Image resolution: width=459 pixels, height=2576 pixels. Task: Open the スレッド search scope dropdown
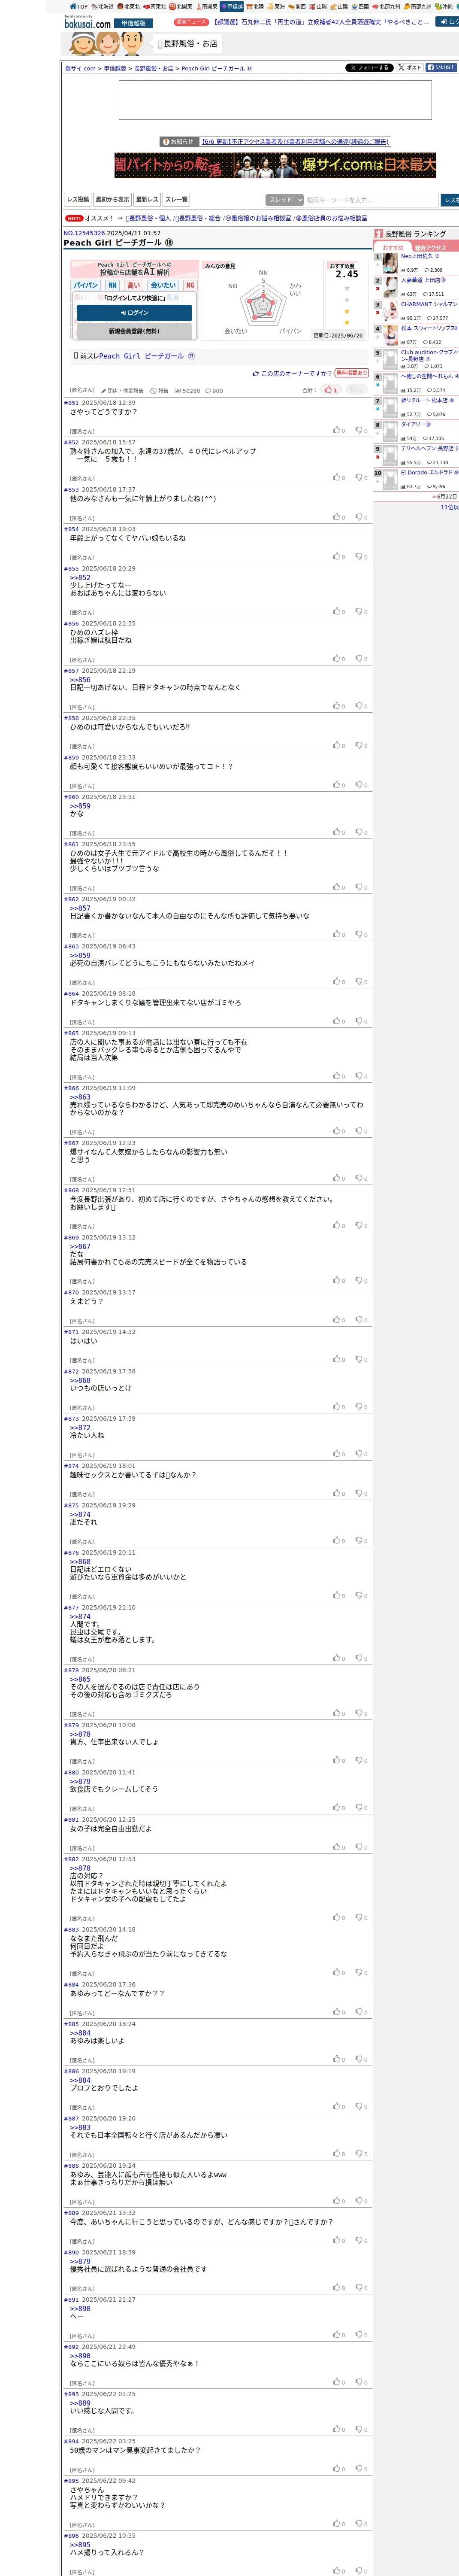coord(284,200)
